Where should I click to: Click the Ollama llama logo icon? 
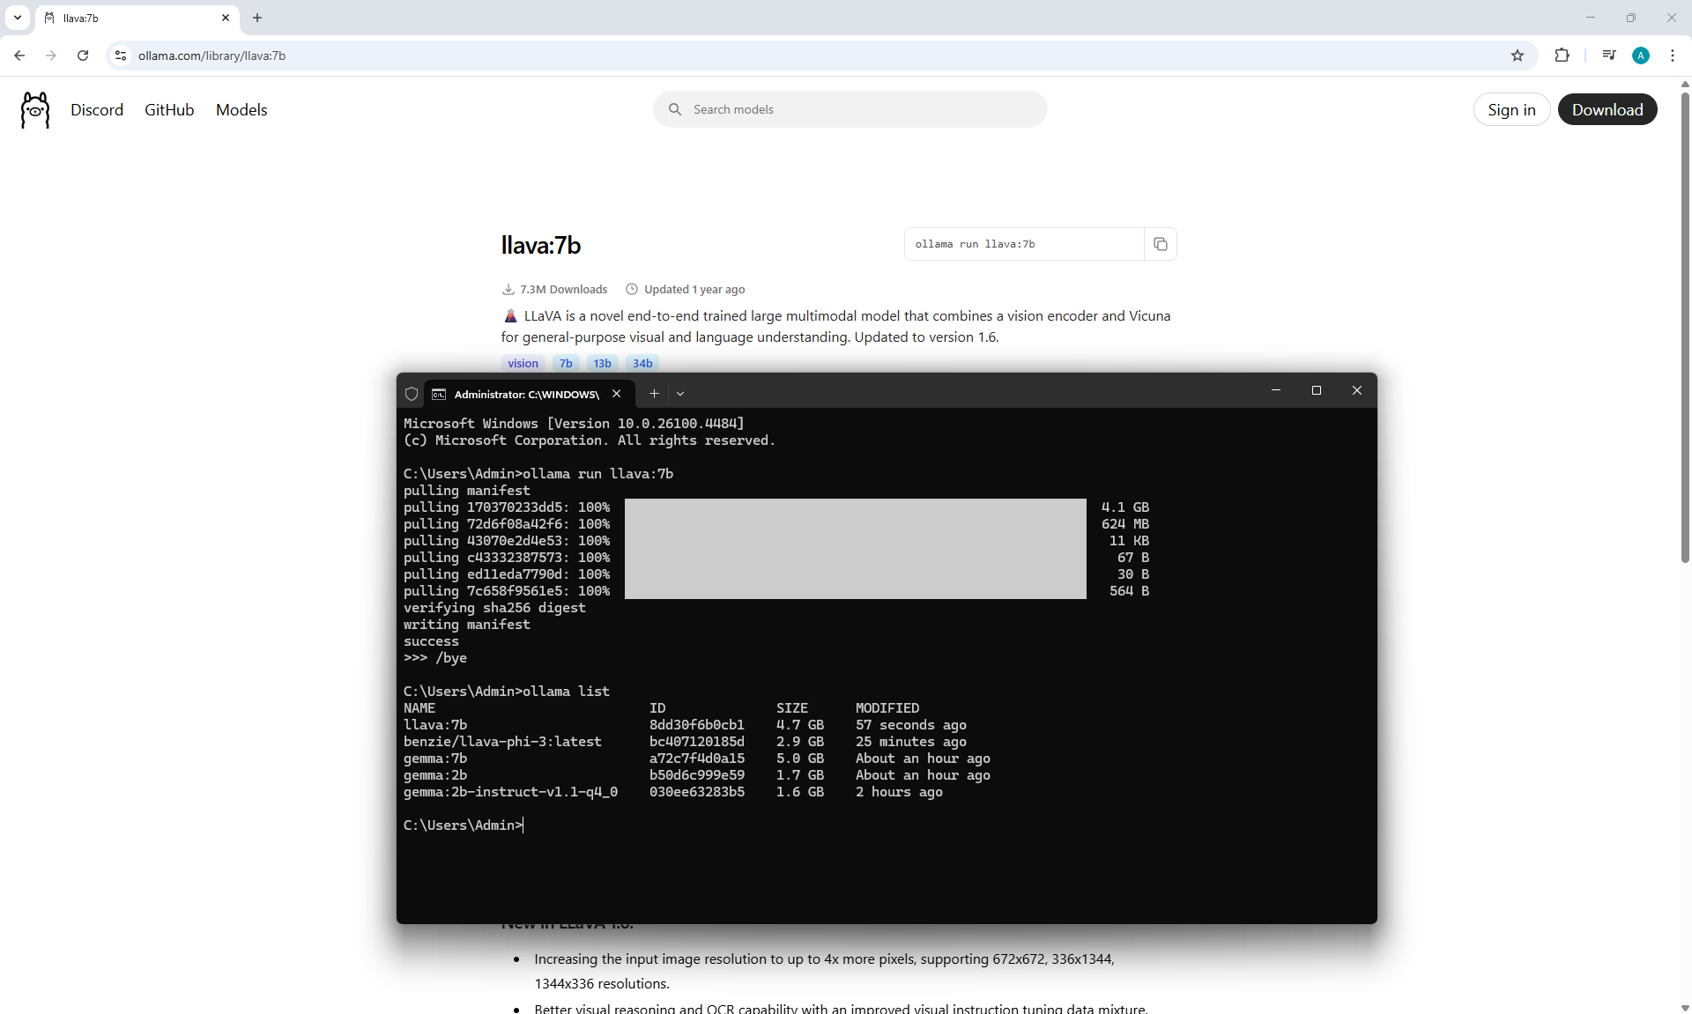[35, 109]
